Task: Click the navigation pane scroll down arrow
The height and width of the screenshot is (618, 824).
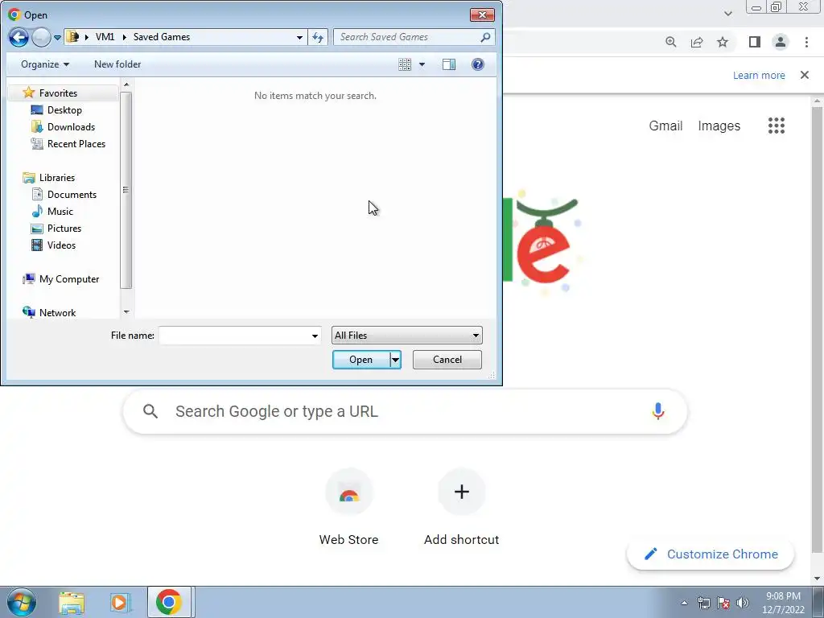Action: (x=126, y=312)
